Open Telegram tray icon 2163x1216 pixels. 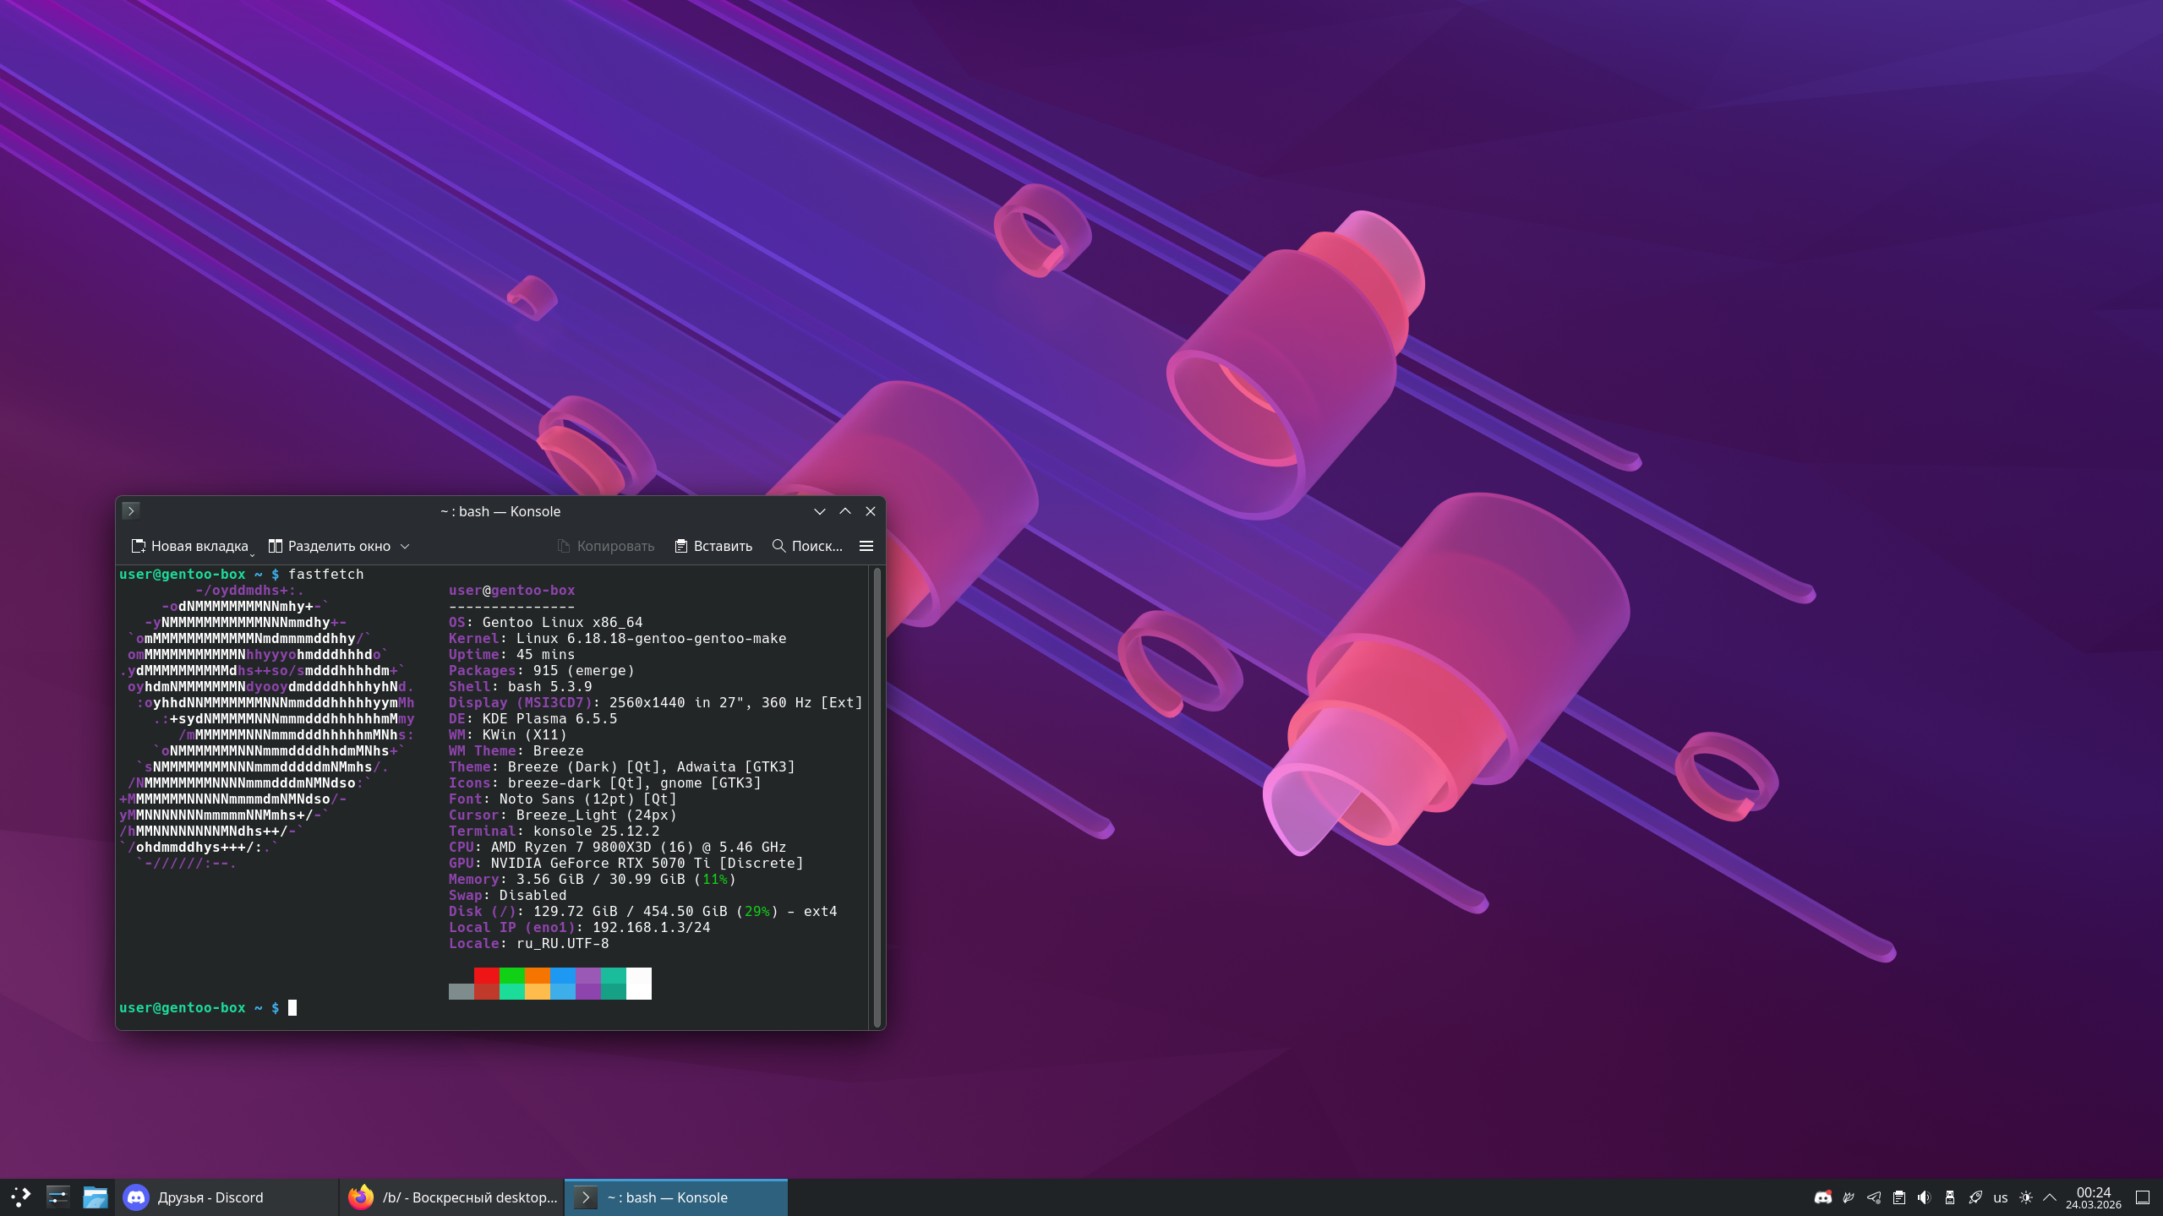(1874, 1197)
